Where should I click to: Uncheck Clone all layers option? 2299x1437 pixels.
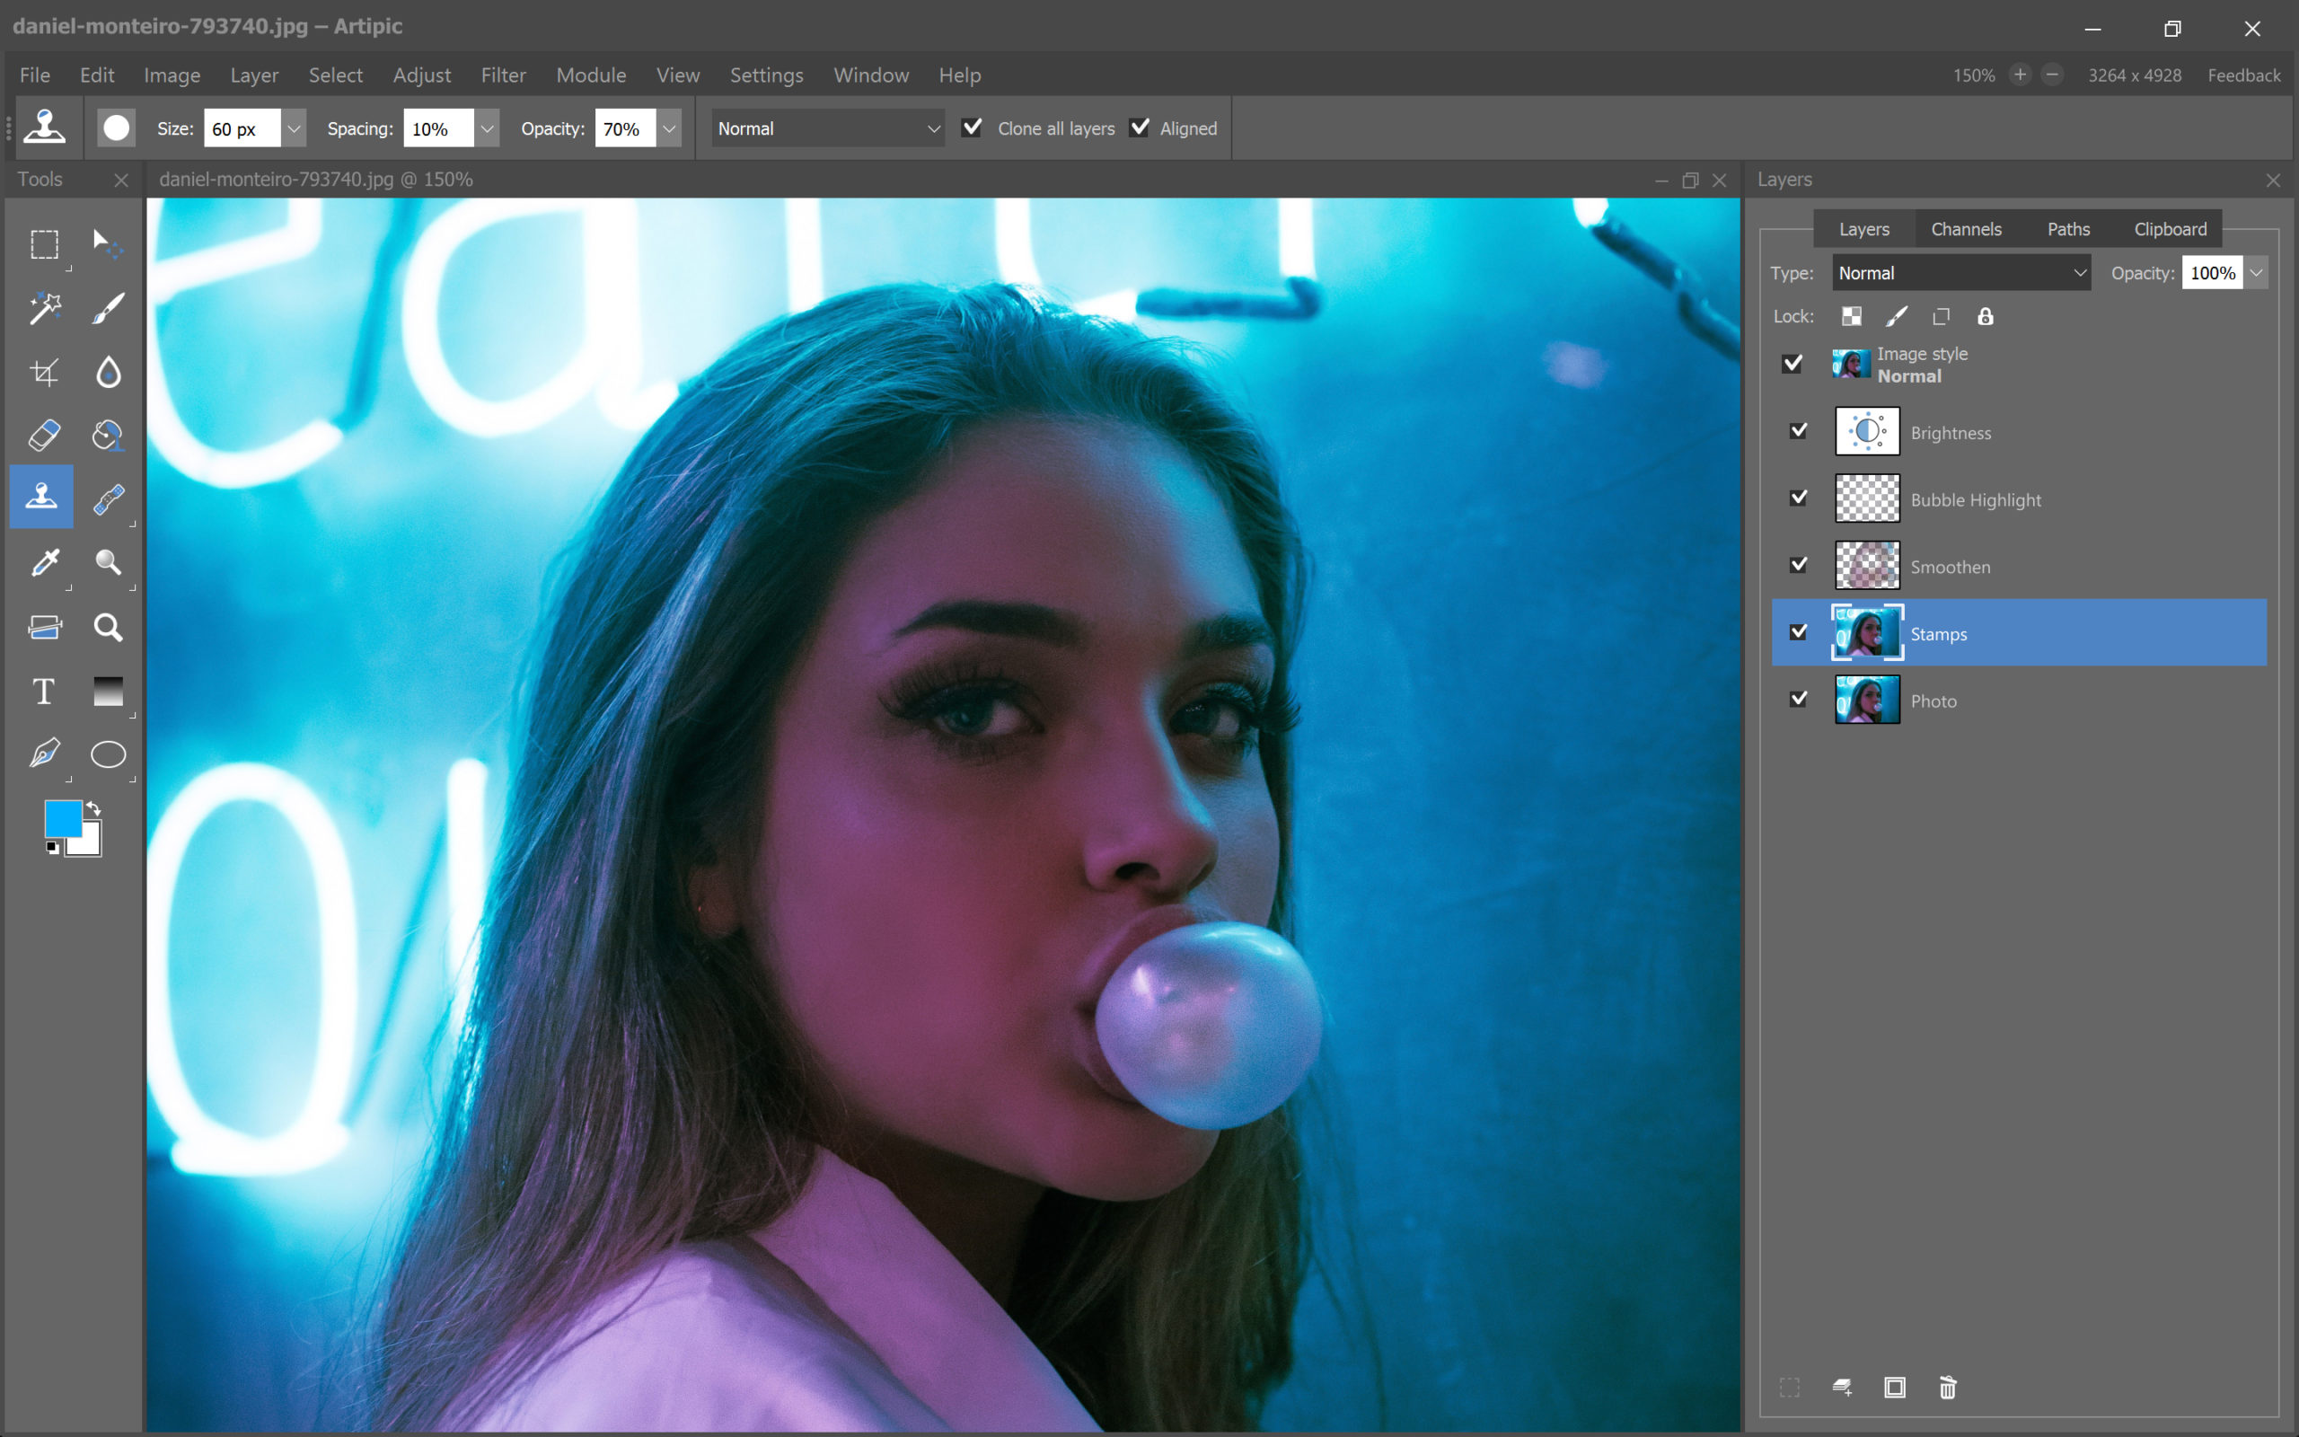coord(971,128)
